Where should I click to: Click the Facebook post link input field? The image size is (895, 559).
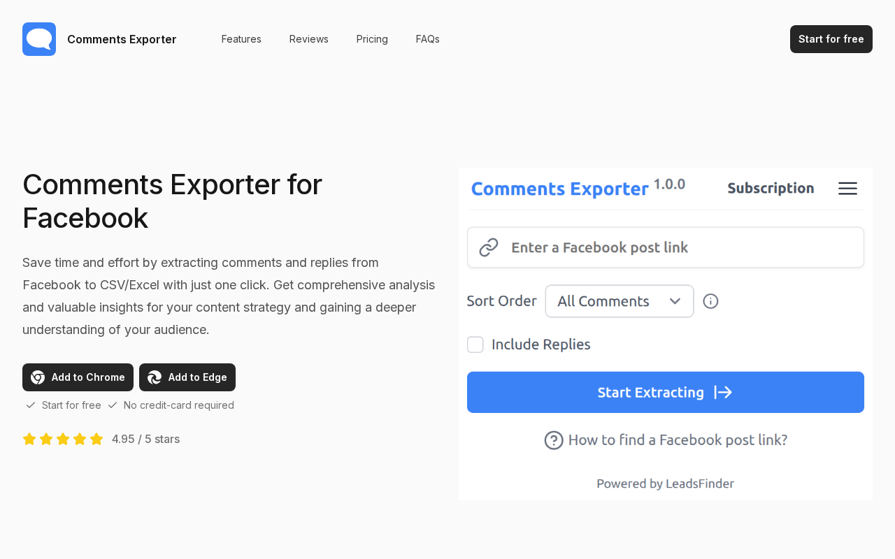(x=678, y=247)
